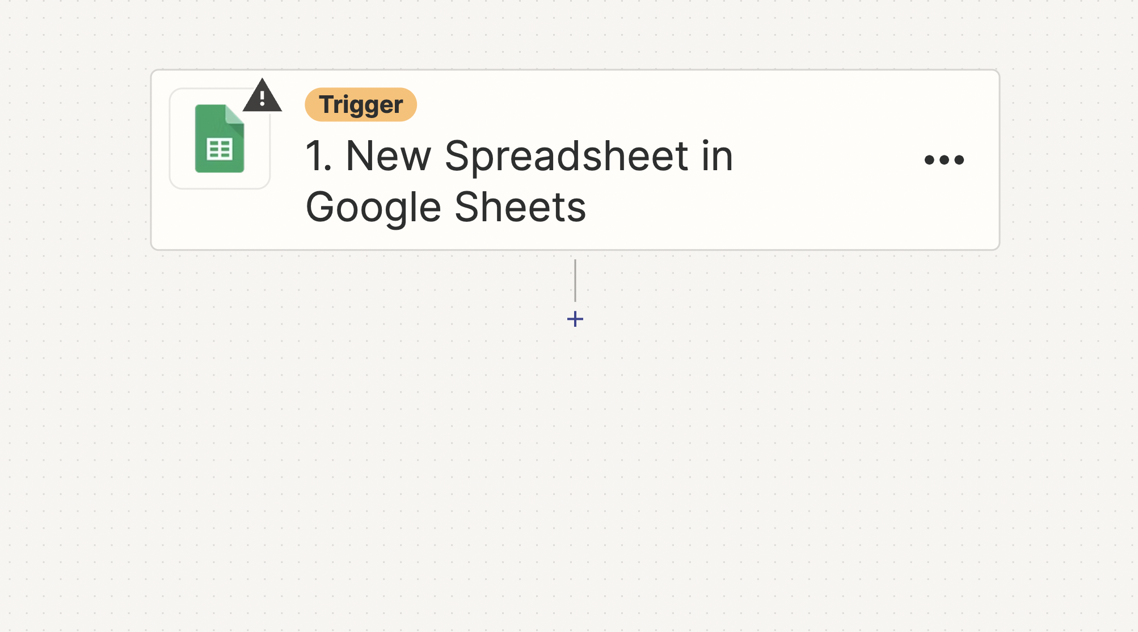Click the word "New" in the step title
The image size is (1138, 632).
(388, 155)
